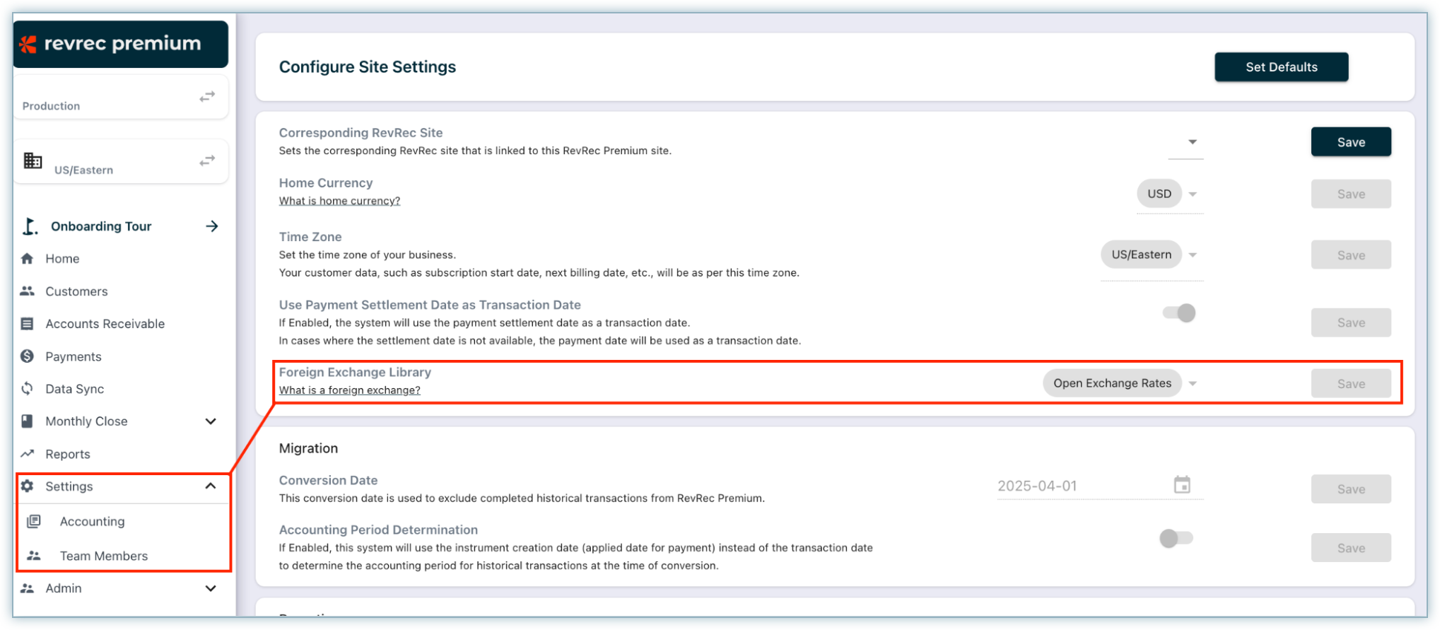This screenshot has height=630, width=1440.
Task: Expand the Monthly Close menu chevron
Action: tap(211, 421)
